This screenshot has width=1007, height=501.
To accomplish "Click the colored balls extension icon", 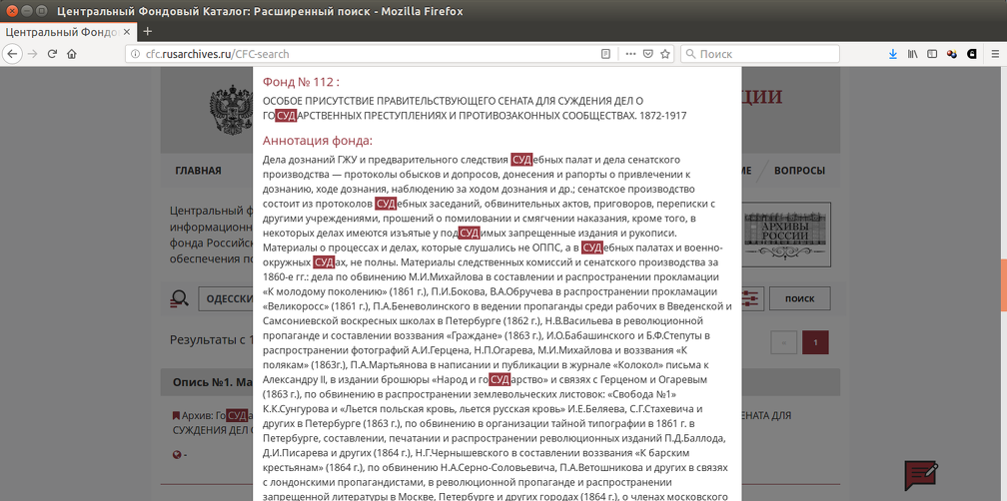I will (x=952, y=54).
